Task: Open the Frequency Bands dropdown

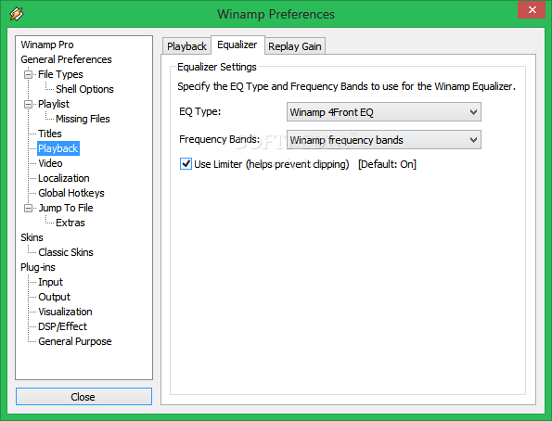Action: [384, 140]
